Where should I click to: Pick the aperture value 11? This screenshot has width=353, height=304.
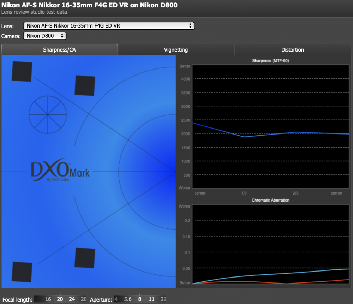(152, 299)
